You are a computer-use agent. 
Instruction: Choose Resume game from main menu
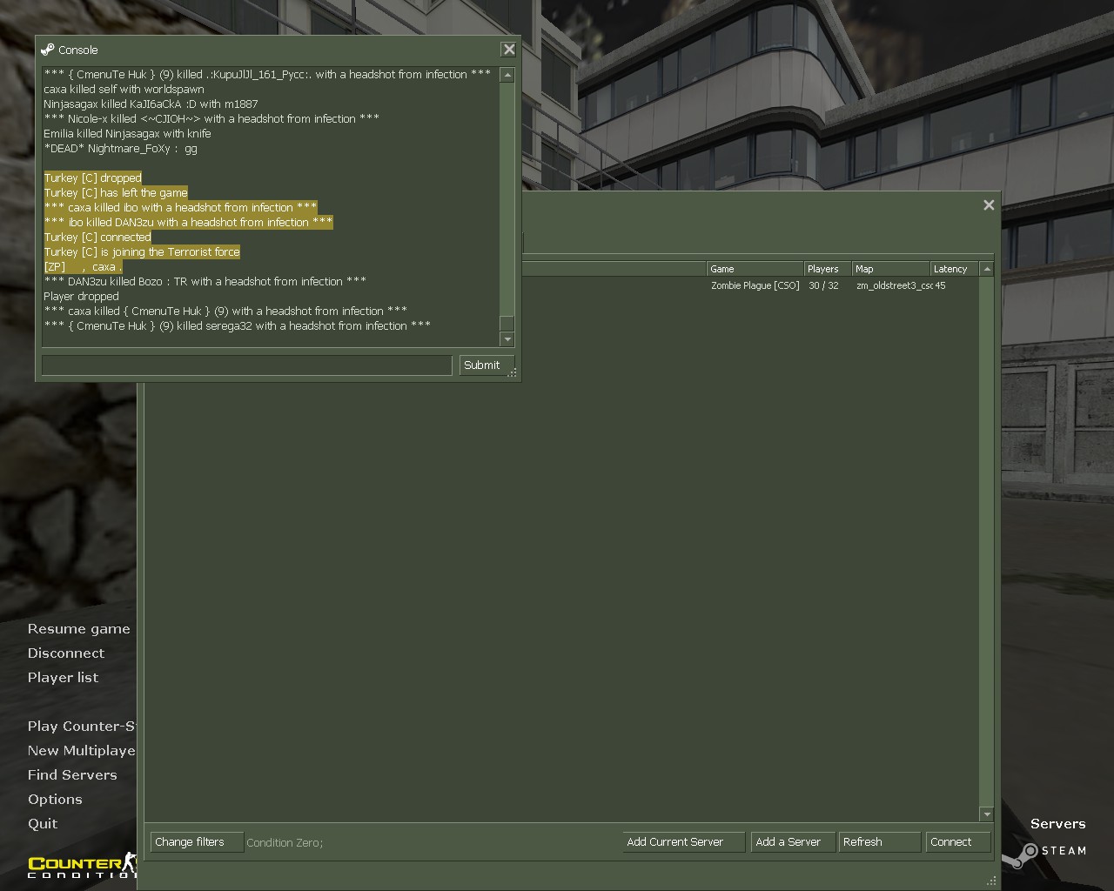(78, 629)
